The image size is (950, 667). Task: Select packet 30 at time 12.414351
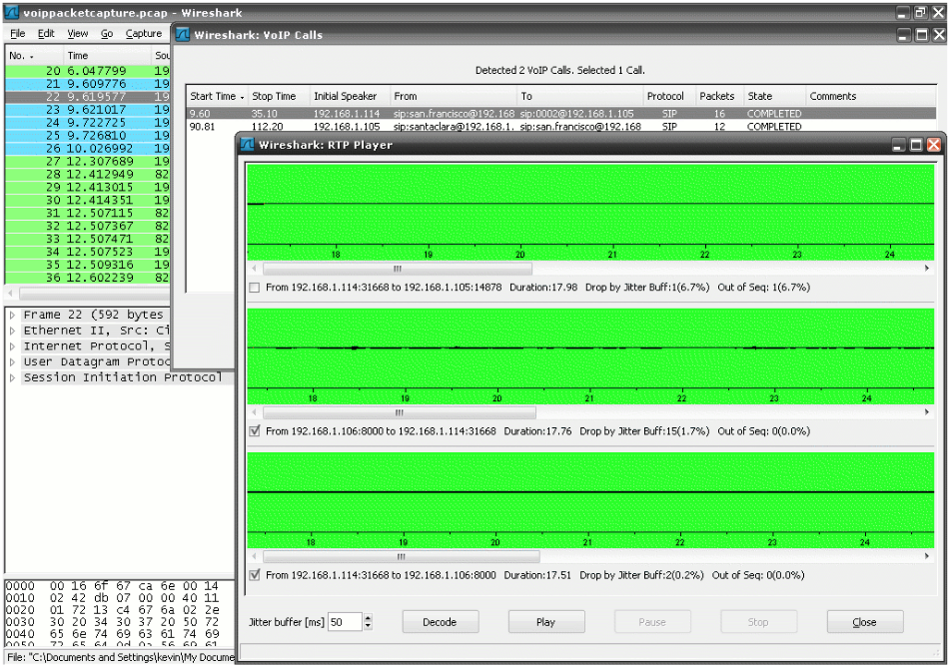[88, 200]
